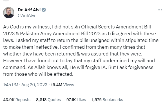This screenshot has width=163, height=107.
Task: Click the phrase Pakistan Army Amendment Bill 2023
Action: [x=60, y=34]
